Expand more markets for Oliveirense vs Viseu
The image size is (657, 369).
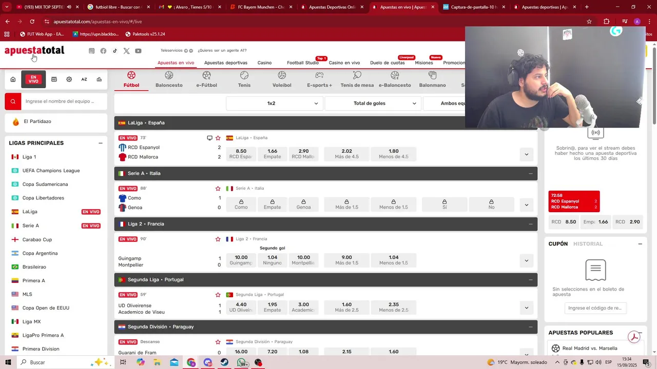click(x=526, y=307)
